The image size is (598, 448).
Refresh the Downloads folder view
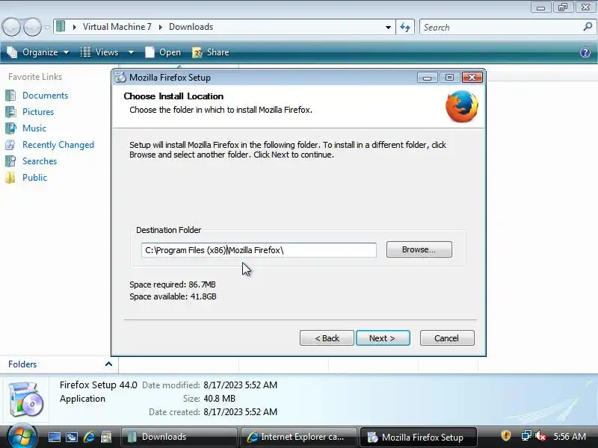tap(405, 27)
